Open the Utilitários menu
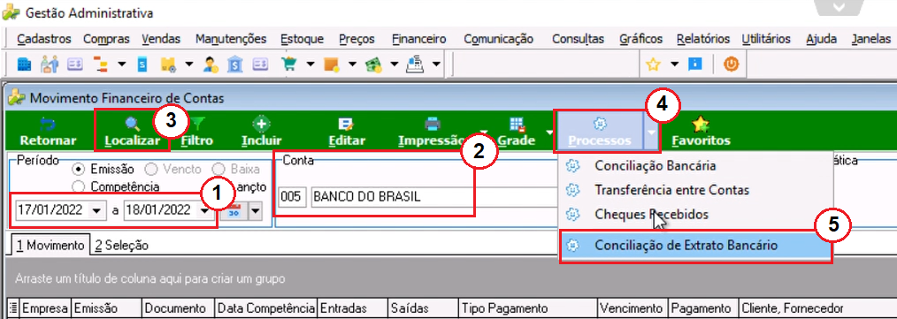This screenshot has height=319, width=897. point(766,39)
